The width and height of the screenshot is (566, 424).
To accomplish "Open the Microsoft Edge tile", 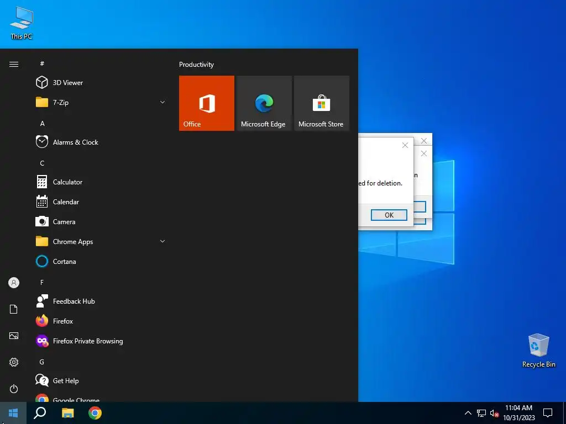I will click(264, 103).
